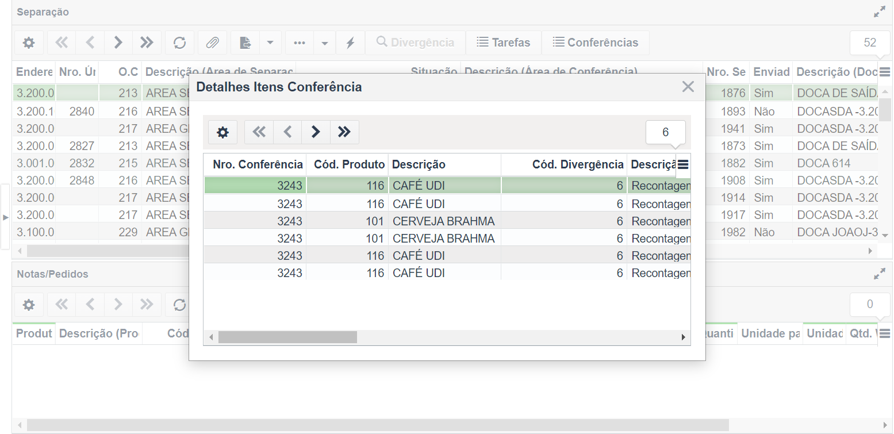This screenshot has width=894, height=434.
Task: Open column menu of Separação grid
Action: click(x=885, y=72)
